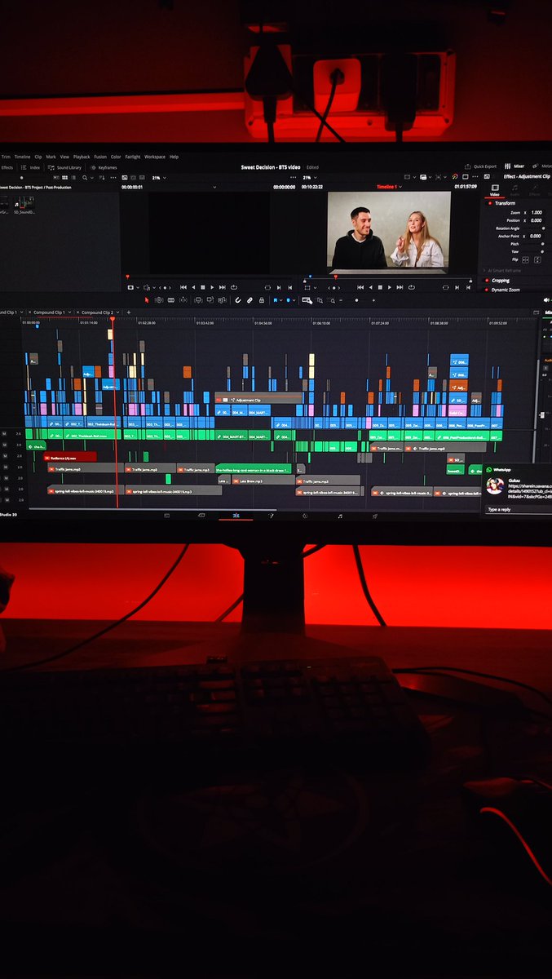
Task: Go to the Color page
Action: pos(305,516)
